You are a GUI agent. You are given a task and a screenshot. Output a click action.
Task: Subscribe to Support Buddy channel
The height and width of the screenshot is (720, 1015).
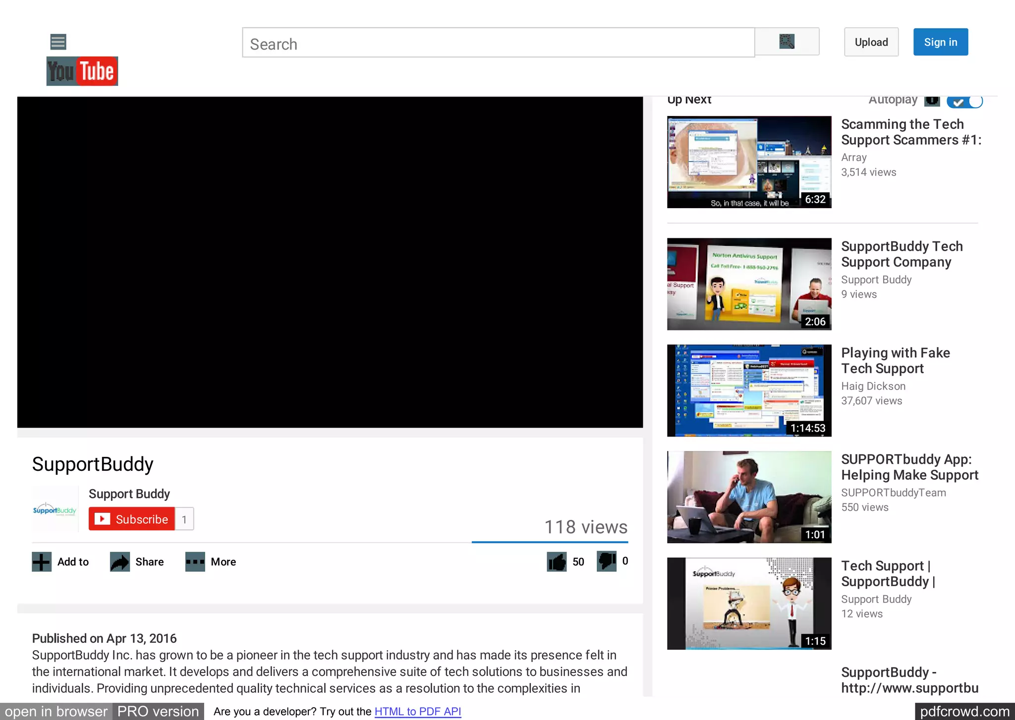(x=132, y=519)
